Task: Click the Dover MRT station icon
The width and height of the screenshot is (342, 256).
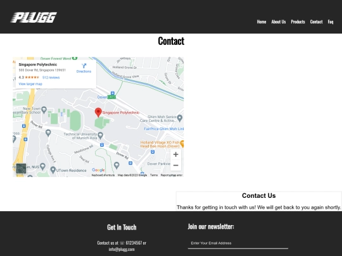Action: (x=113, y=93)
